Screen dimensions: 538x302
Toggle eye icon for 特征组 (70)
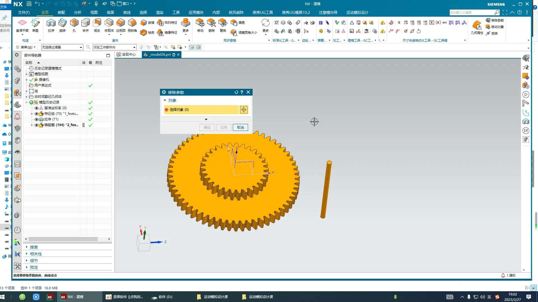[36, 114]
